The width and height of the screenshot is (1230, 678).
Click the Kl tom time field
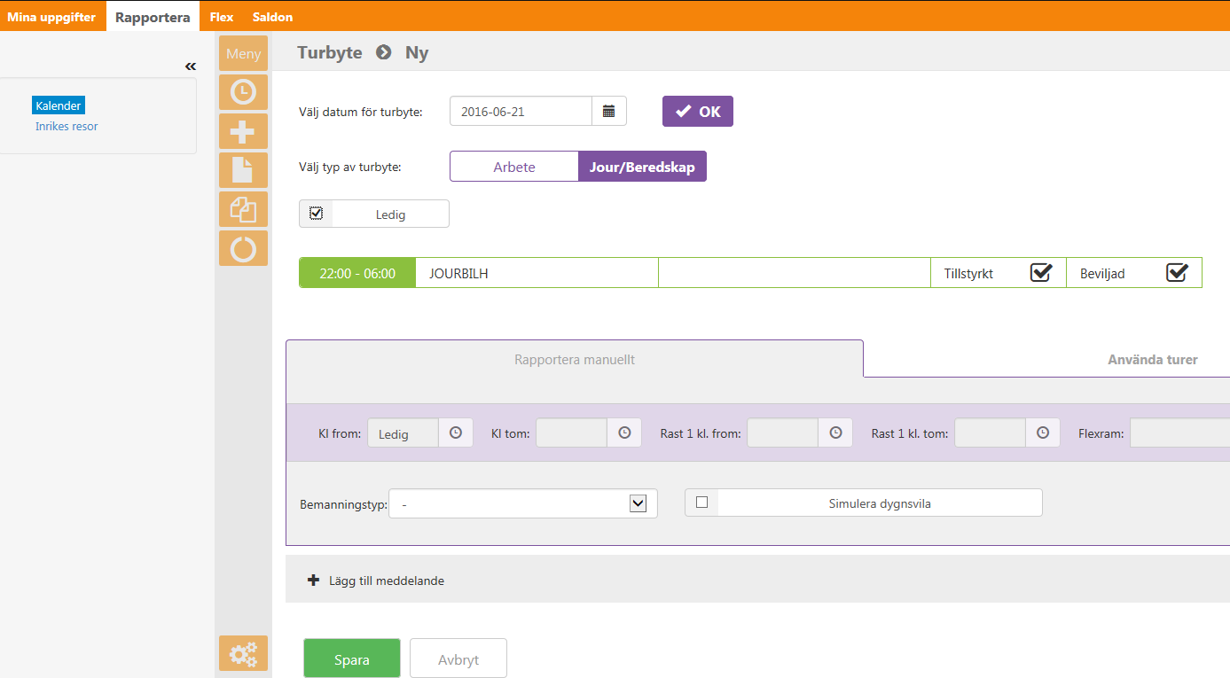572,433
